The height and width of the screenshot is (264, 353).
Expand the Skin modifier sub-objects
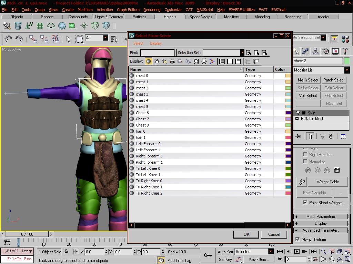(x=304, y=113)
